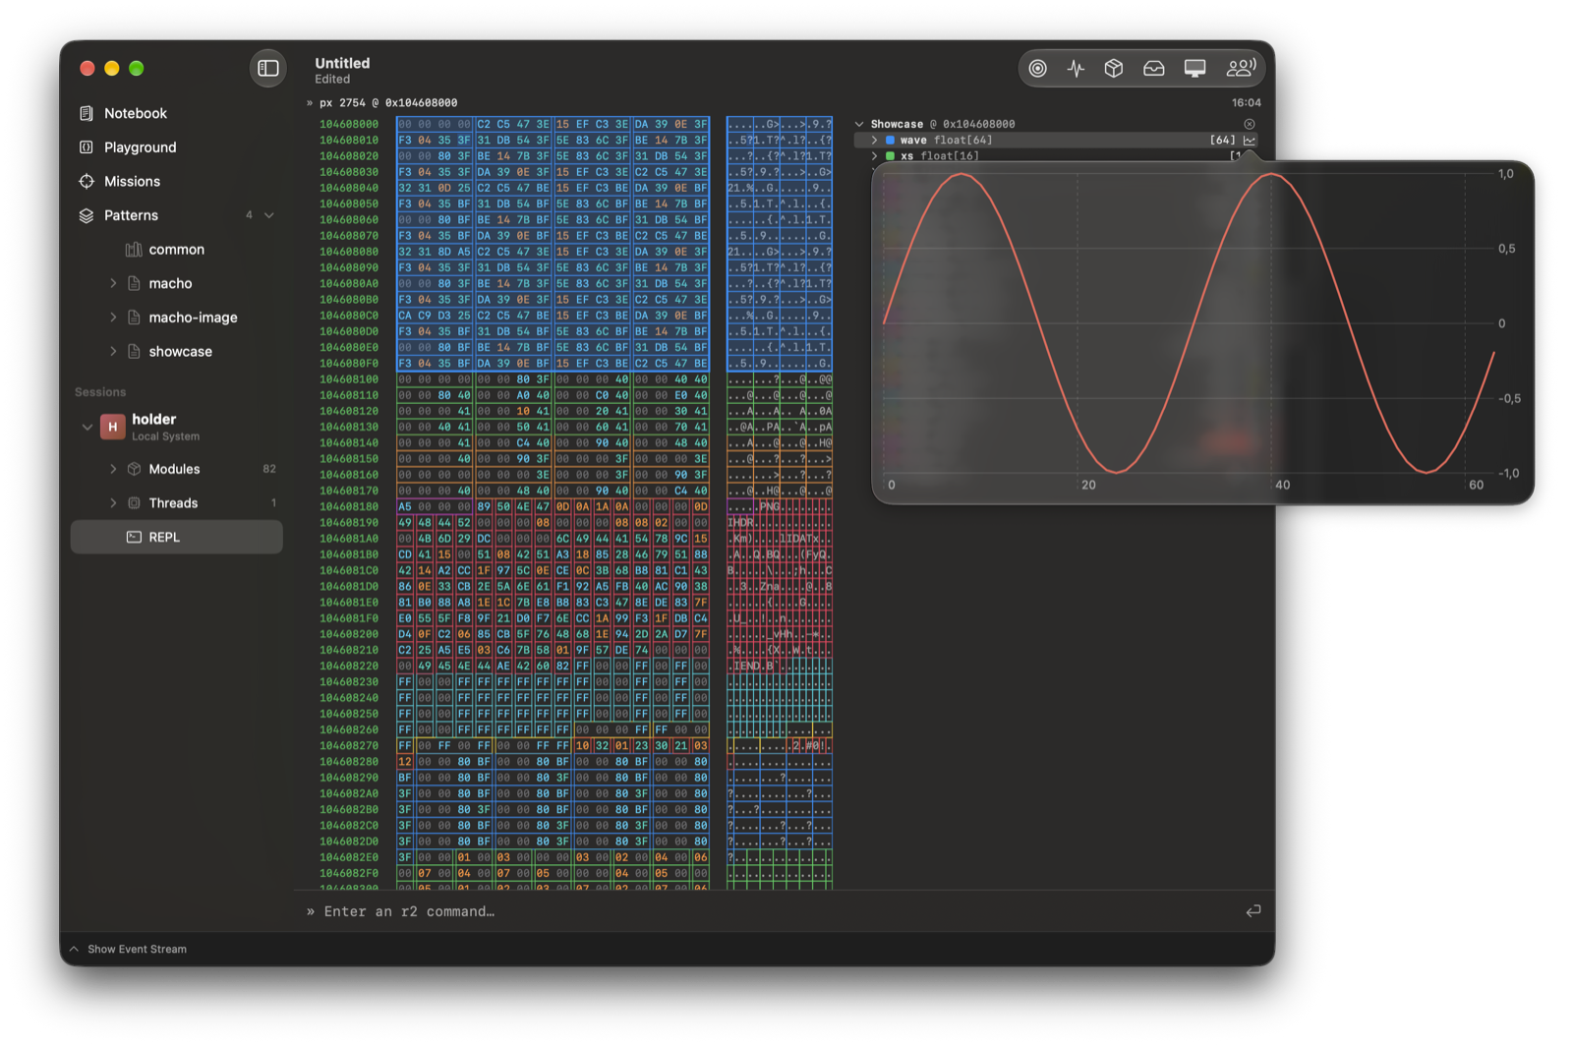This screenshot has height=1045, width=1573.
Task: Click the Modules cube icon
Action: coord(135,469)
